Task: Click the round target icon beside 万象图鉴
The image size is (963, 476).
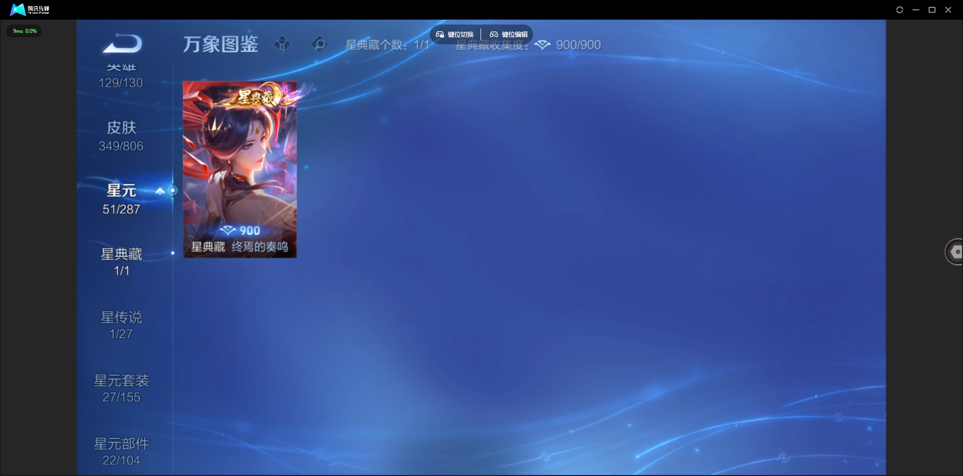Action: pos(319,44)
